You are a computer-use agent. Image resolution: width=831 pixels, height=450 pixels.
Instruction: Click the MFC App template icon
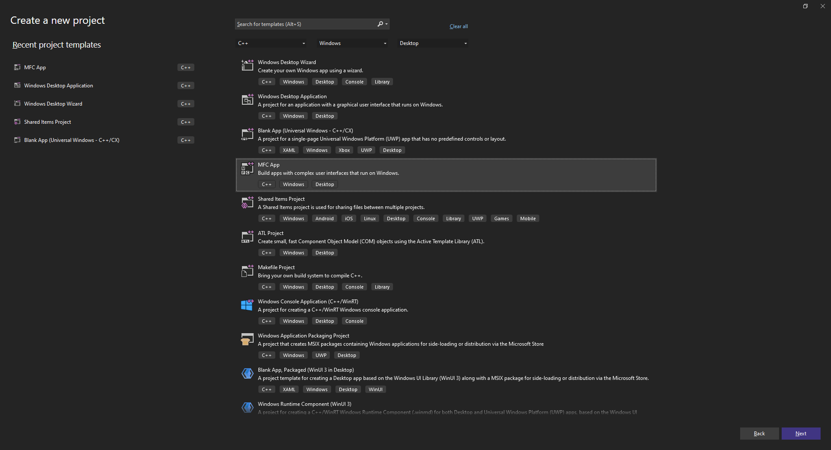coord(247,168)
